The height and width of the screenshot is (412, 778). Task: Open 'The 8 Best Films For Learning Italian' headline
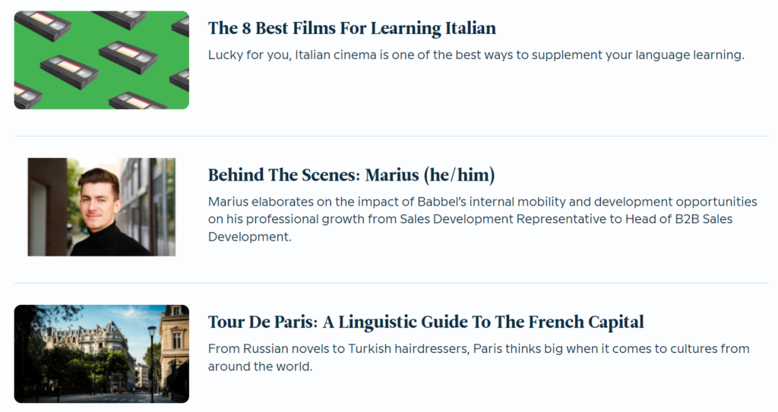coord(352,29)
